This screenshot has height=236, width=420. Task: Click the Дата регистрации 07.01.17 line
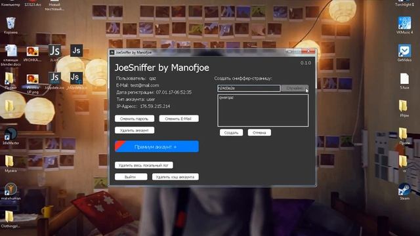pyautogui.click(x=154, y=92)
